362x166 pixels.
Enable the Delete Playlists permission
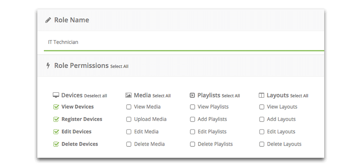point(192,144)
